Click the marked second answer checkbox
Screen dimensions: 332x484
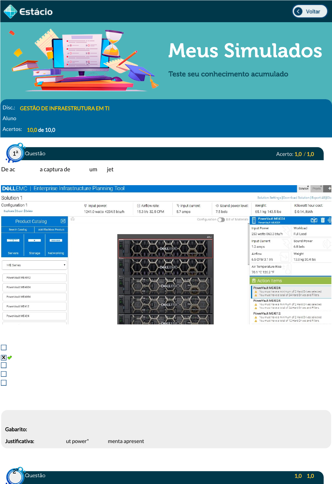click(4, 357)
